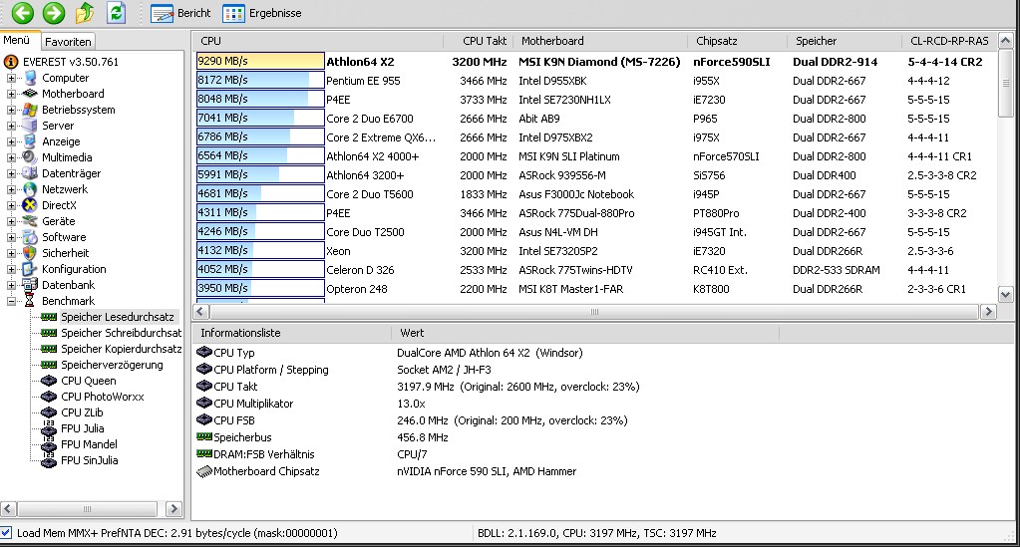Viewport: 1020px width, 547px height.
Task: Click the Konfiguration icon
Action: (30, 269)
